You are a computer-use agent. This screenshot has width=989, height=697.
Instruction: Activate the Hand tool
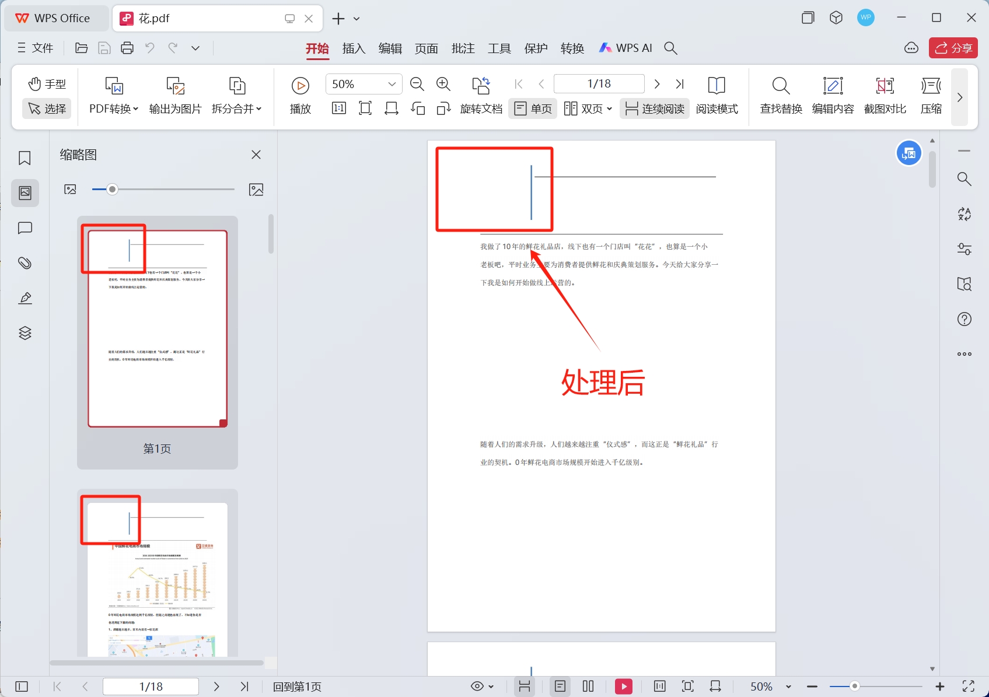point(47,84)
